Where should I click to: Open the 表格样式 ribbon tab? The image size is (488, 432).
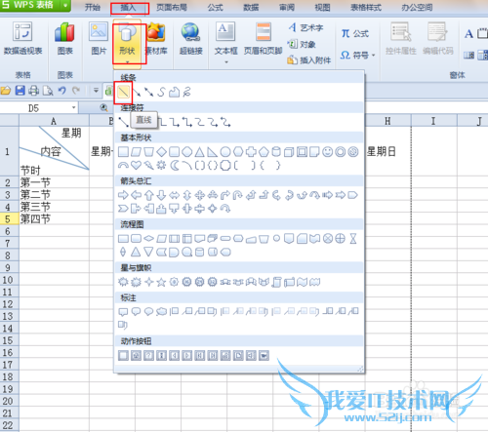(x=366, y=8)
